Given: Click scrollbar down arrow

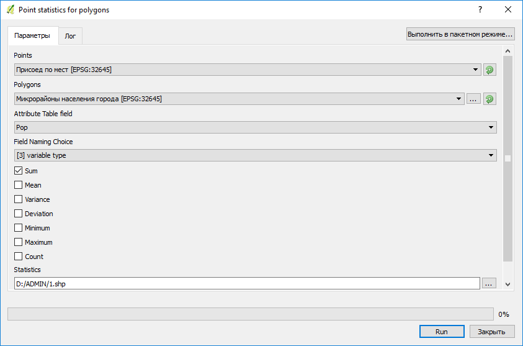Looking at the screenshot, I should pos(508,284).
